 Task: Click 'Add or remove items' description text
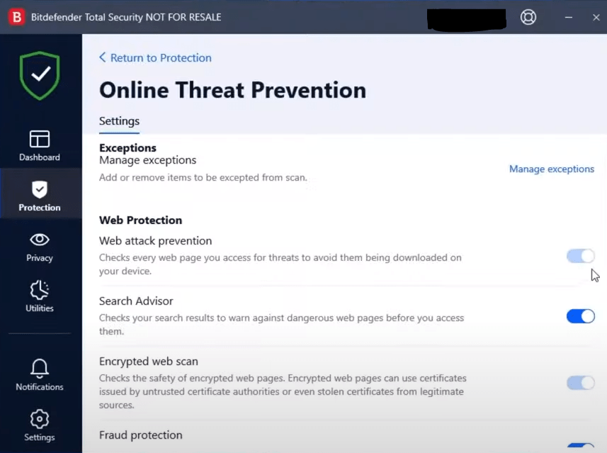click(203, 177)
